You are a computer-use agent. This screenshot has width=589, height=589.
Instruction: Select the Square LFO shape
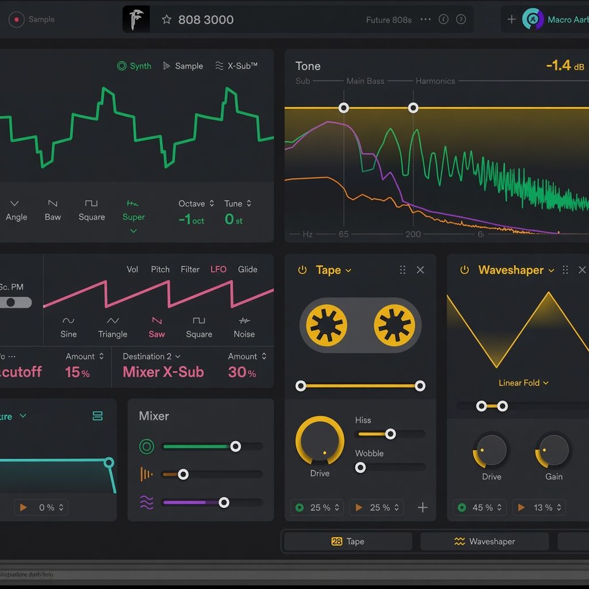pyautogui.click(x=199, y=327)
